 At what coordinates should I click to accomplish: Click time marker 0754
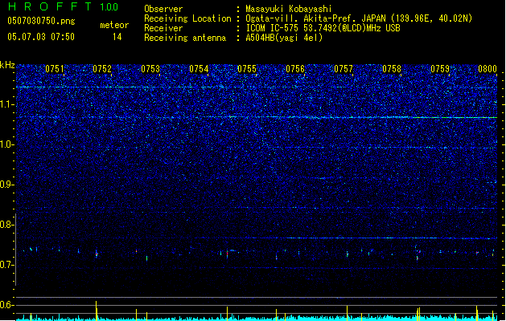[199, 68]
